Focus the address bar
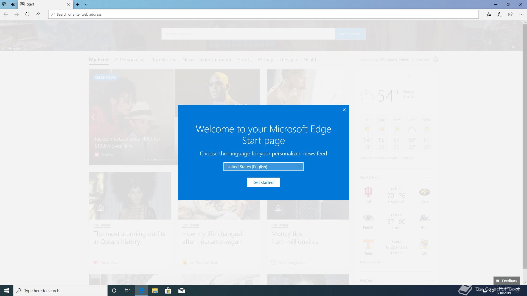Image resolution: width=527 pixels, height=296 pixels. pyautogui.click(x=263, y=14)
